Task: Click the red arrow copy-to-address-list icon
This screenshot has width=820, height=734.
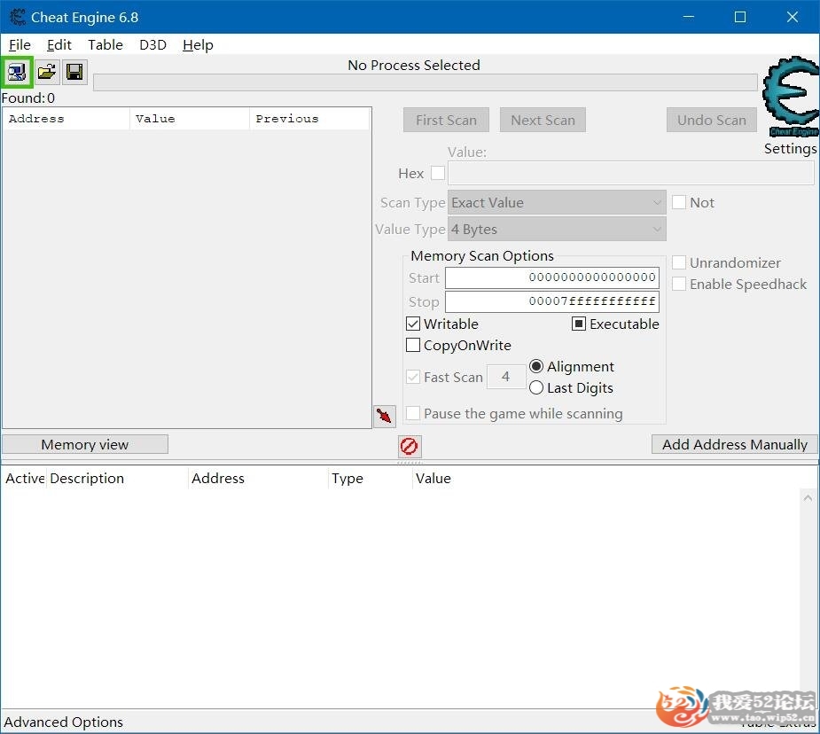Action: click(385, 416)
